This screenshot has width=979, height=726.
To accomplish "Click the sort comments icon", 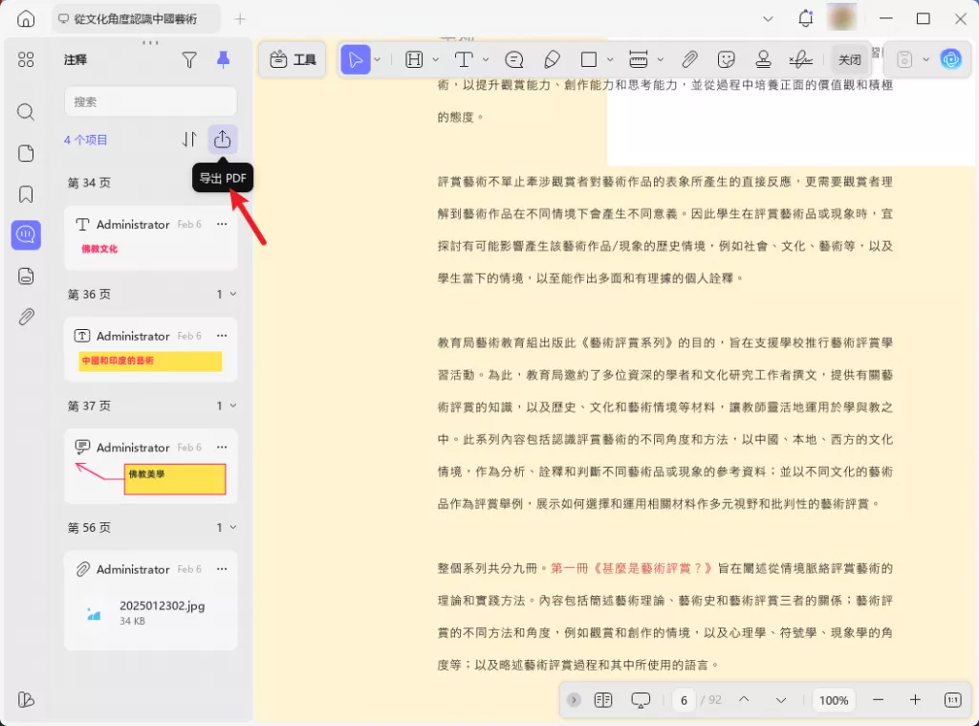I will [189, 140].
